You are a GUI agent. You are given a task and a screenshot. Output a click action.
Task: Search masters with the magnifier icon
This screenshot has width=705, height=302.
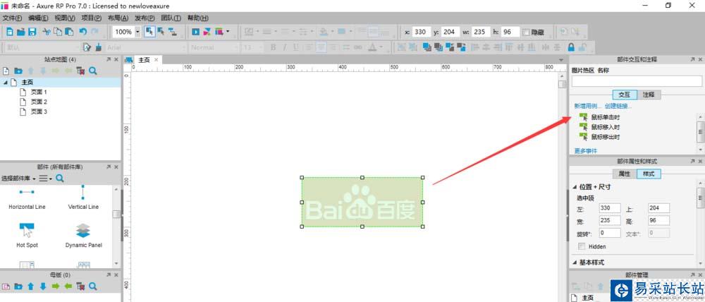(x=92, y=286)
